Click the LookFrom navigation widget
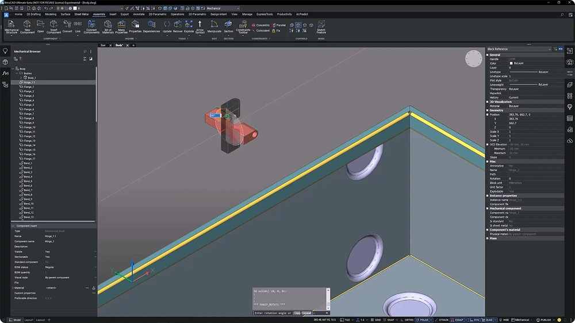This screenshot has width=575, height=323. point(473,59)
